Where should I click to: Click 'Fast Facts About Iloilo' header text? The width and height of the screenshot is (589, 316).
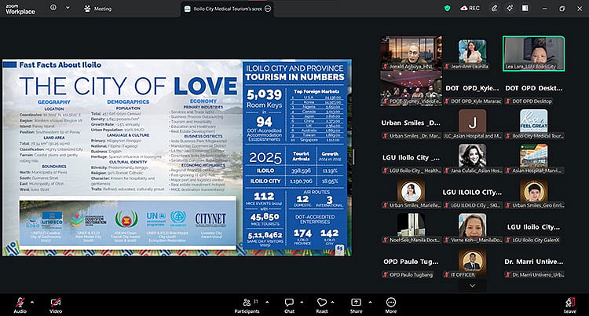click(60, 65)
